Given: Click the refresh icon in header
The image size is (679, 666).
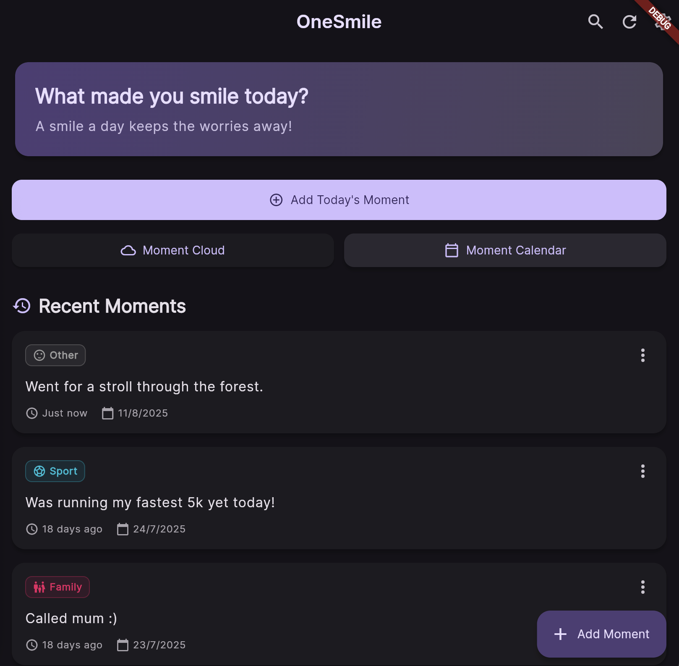Looking at the screenshot, I should pyautogui.click(x=629, y=21).
